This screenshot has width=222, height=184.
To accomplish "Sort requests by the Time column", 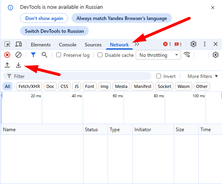I will [x=210, y=129].
